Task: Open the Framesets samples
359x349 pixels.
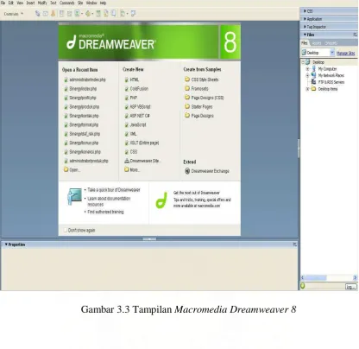Action: [197, 88]
